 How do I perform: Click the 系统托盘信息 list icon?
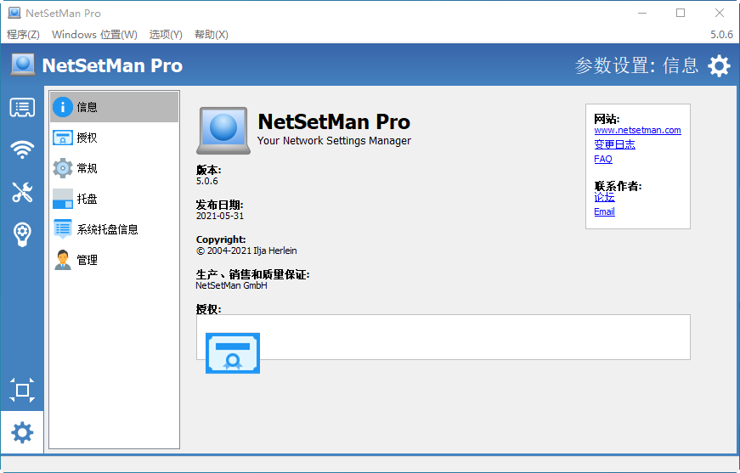coord(62,229)
